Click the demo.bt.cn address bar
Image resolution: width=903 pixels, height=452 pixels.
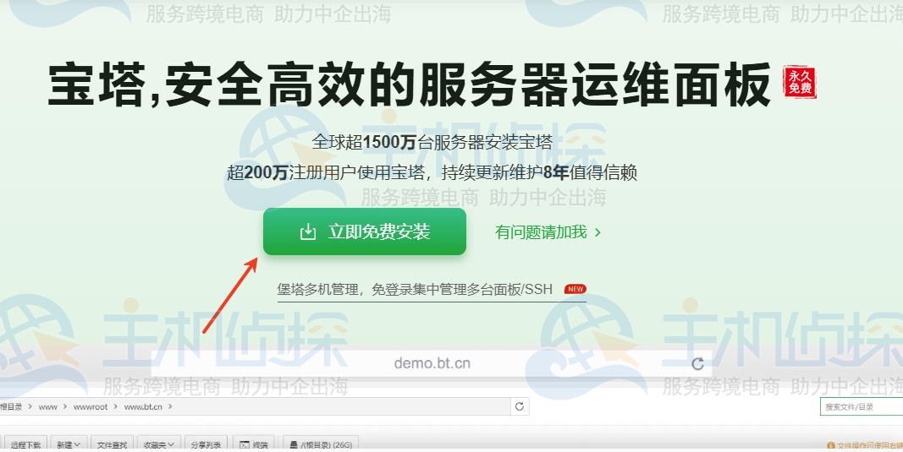tap(432, 363)
